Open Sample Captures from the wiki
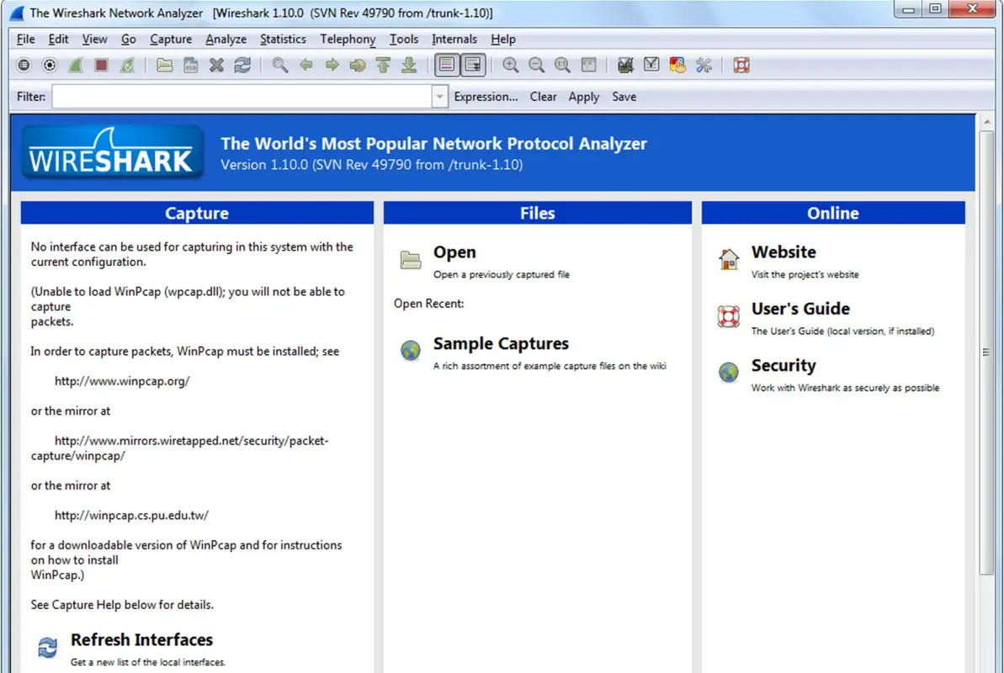 pyautogui.click(x=501, y=344)
